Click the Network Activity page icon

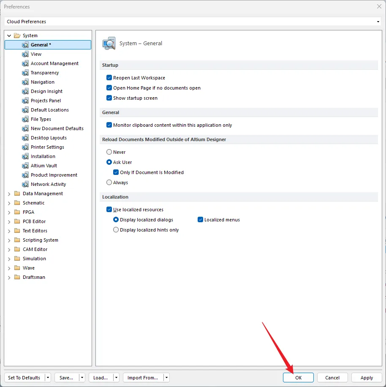tap(25, 184)
